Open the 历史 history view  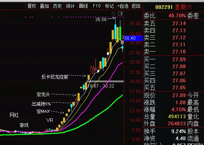click(x=57, y=6)
